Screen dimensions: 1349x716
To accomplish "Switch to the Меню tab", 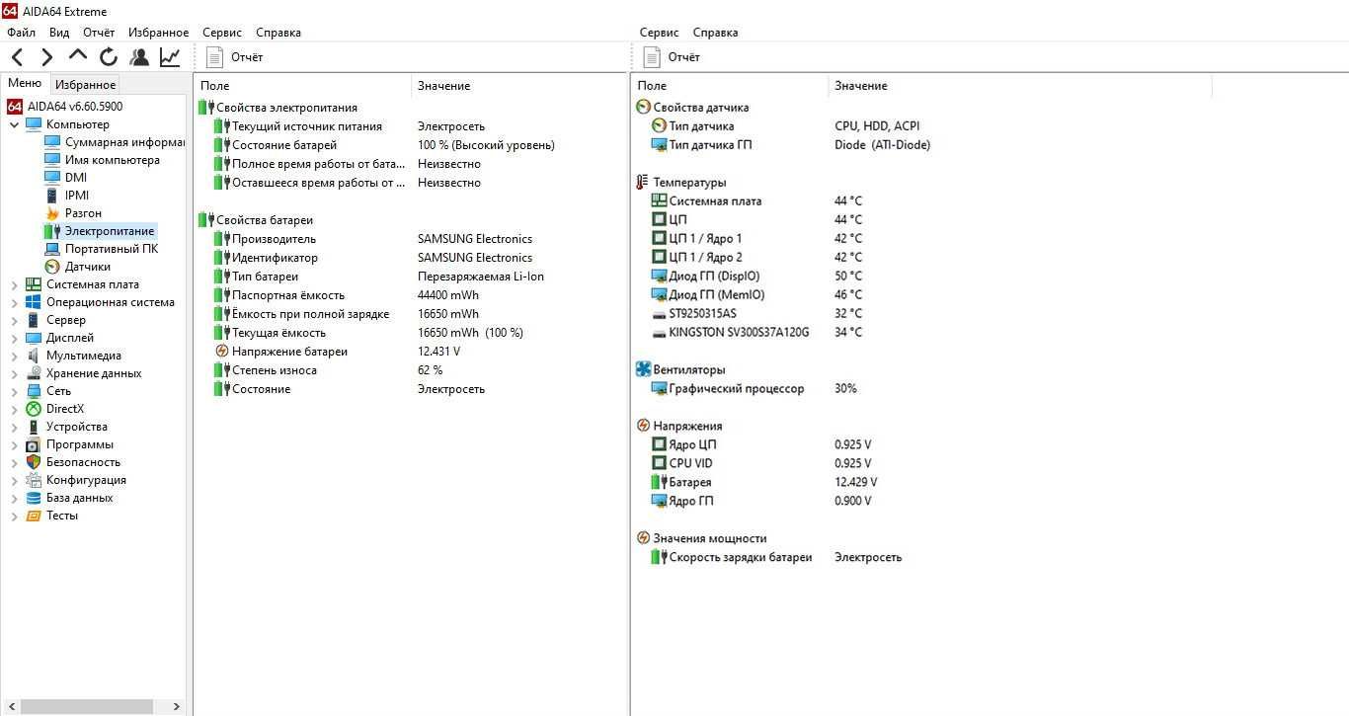I will (25, 84).
